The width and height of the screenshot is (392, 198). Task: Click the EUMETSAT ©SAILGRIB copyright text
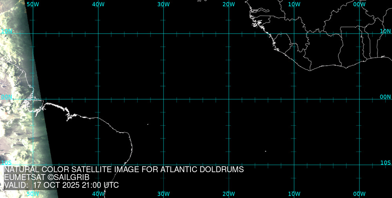coord(46,178)
